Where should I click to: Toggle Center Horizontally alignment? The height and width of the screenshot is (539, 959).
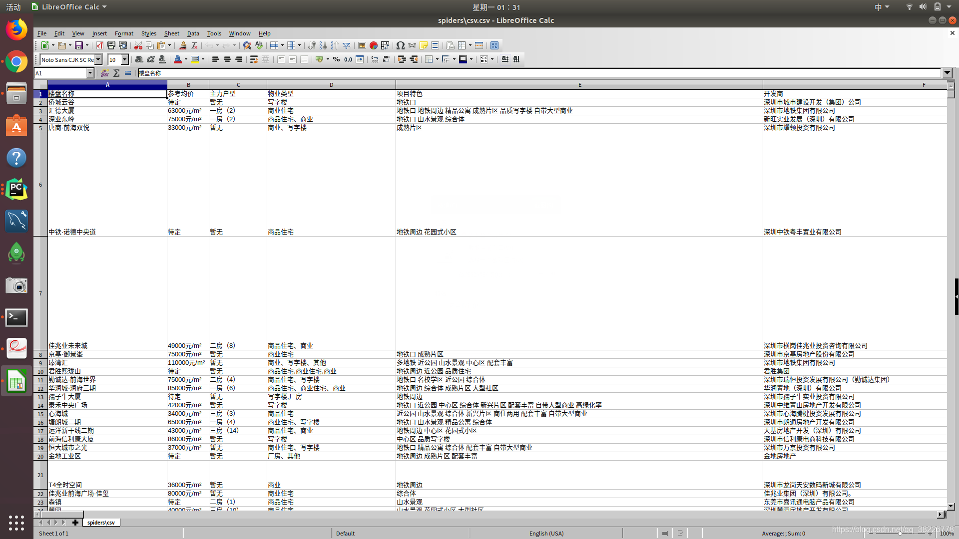tap(227, 59)
